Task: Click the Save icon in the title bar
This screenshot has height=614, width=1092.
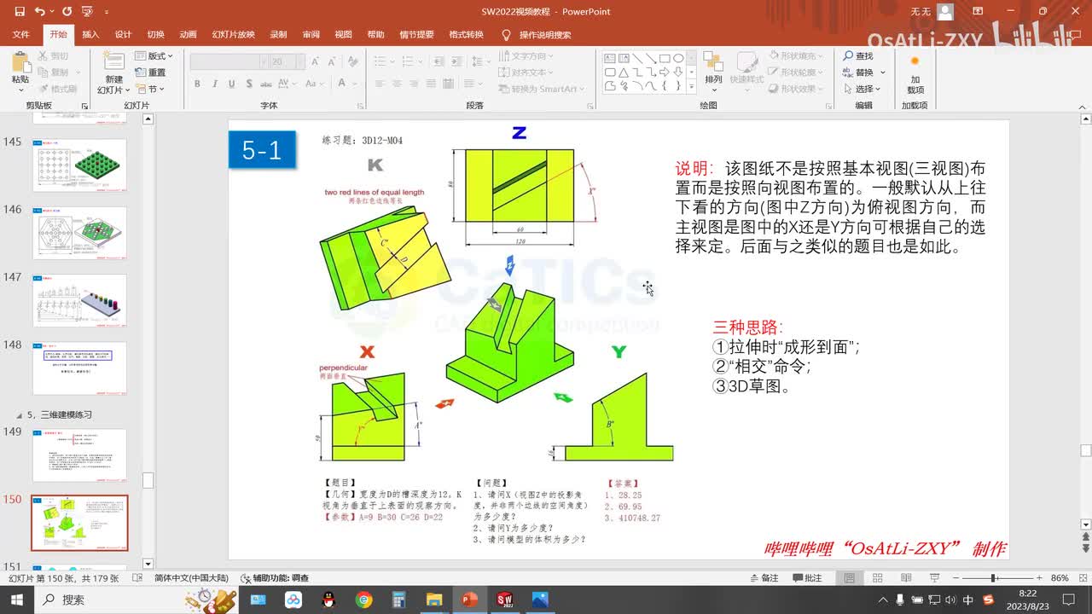Action: [x=20, y=12]
